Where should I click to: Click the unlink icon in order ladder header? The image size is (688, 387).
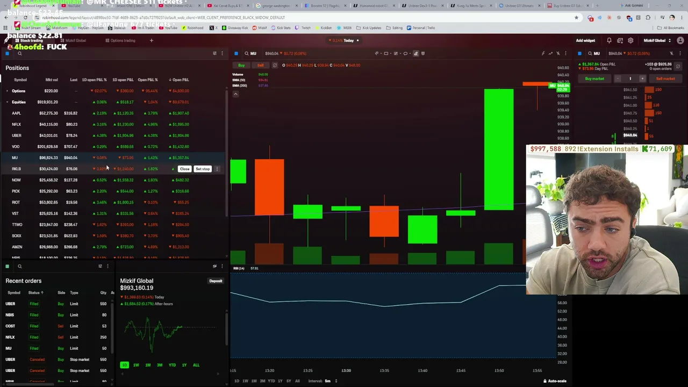point(671,53)
